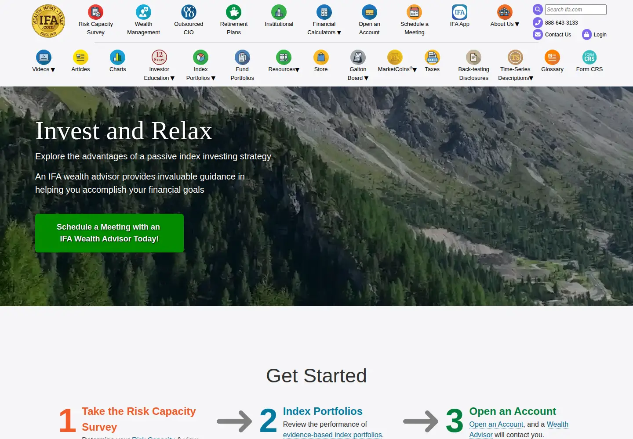
Task: Click the Login text link
Action: 600,35
